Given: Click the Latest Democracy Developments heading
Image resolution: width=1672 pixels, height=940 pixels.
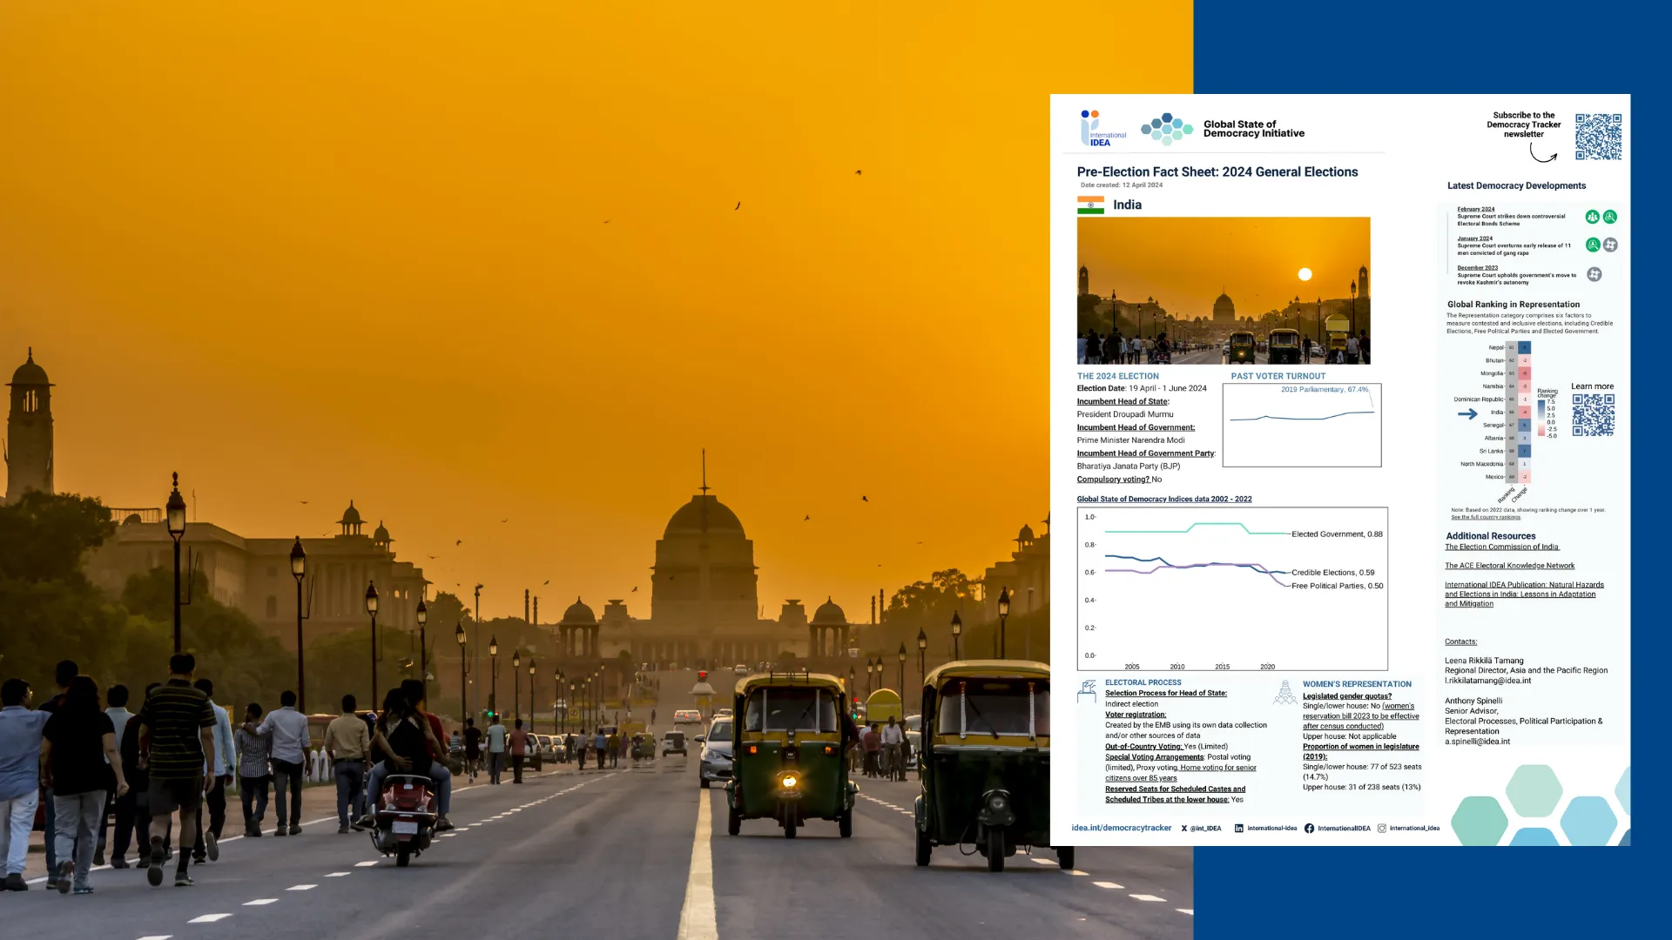Looking at the screenshot, I should point(1516,186).
